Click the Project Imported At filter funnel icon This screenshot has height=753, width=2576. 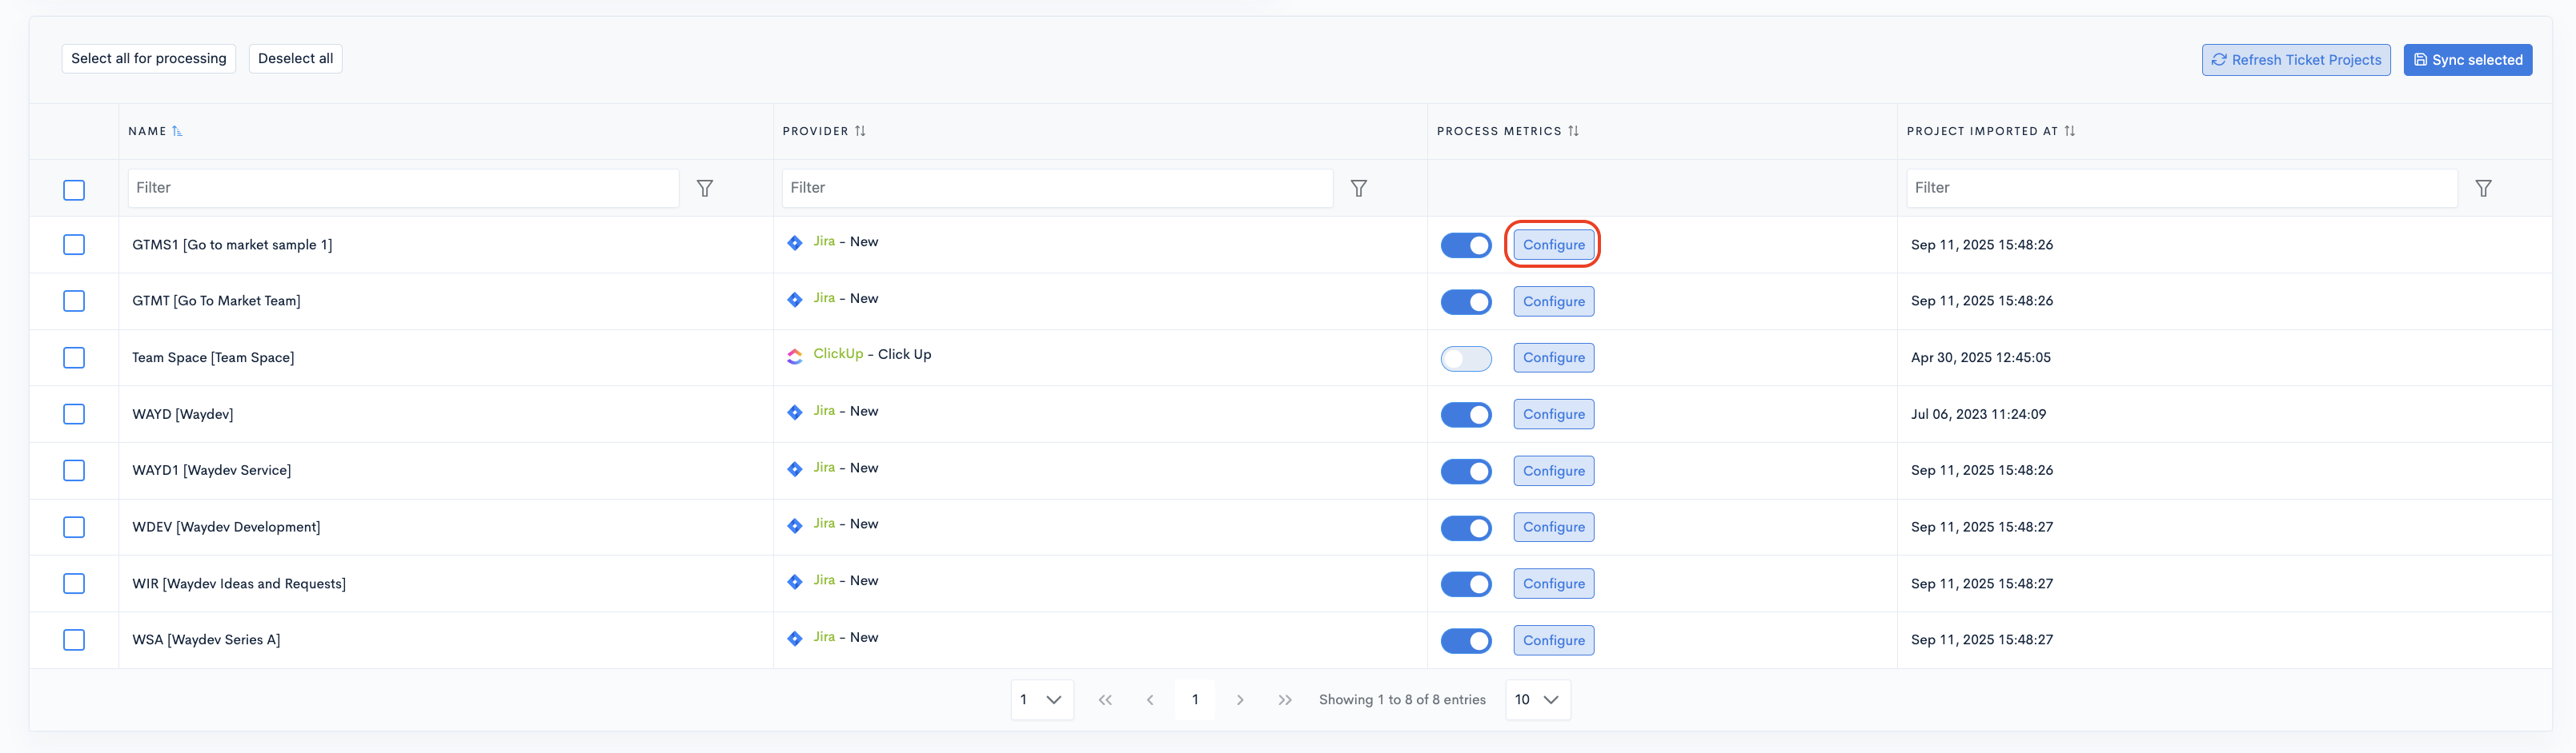(2483, 188)
